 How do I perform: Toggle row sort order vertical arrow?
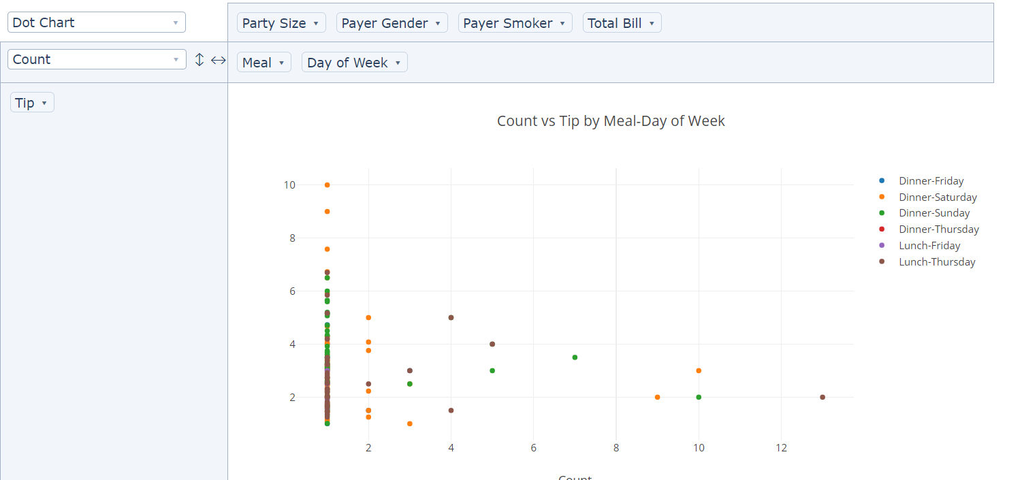coord(199,60)
